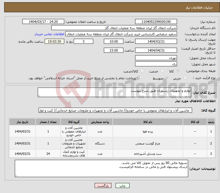Click group cell تجهیزات و ملزومات صنایع خدماتی

tap(74, 143)
